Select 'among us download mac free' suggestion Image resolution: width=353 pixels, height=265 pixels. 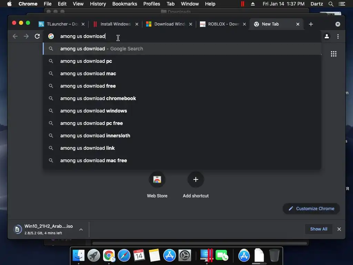(182, 160)
